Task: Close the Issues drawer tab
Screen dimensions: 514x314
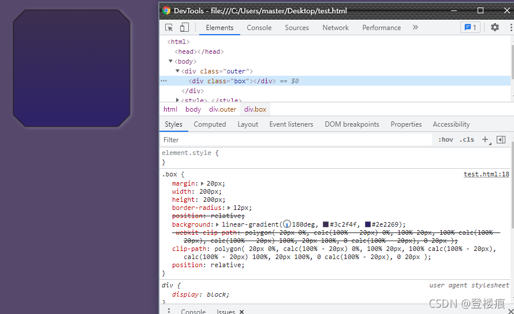Action: 241,312
